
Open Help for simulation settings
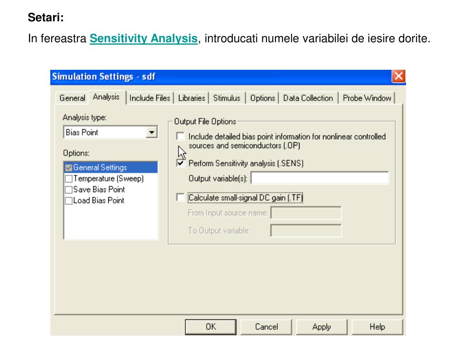click(x=377, y=327)
